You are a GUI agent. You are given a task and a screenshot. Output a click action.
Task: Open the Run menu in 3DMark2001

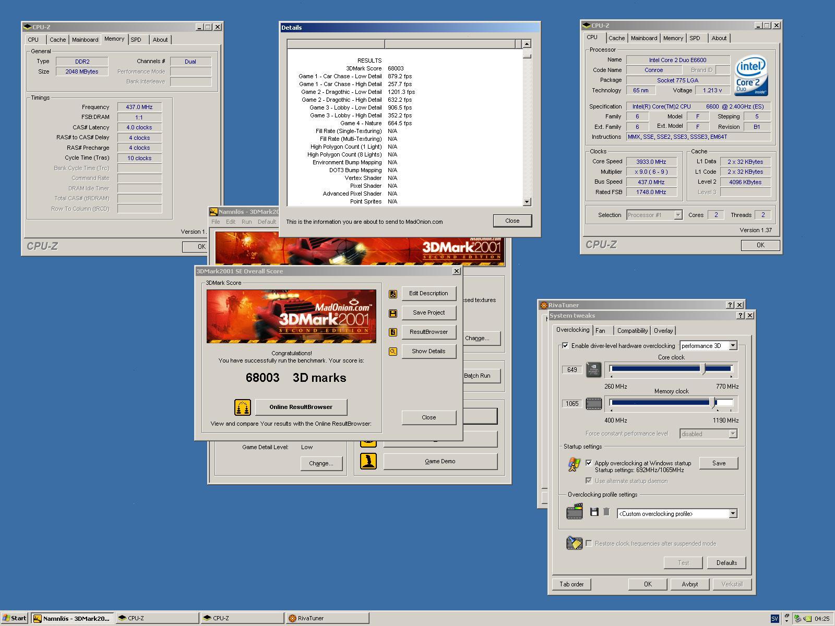[x=246, y=222]
